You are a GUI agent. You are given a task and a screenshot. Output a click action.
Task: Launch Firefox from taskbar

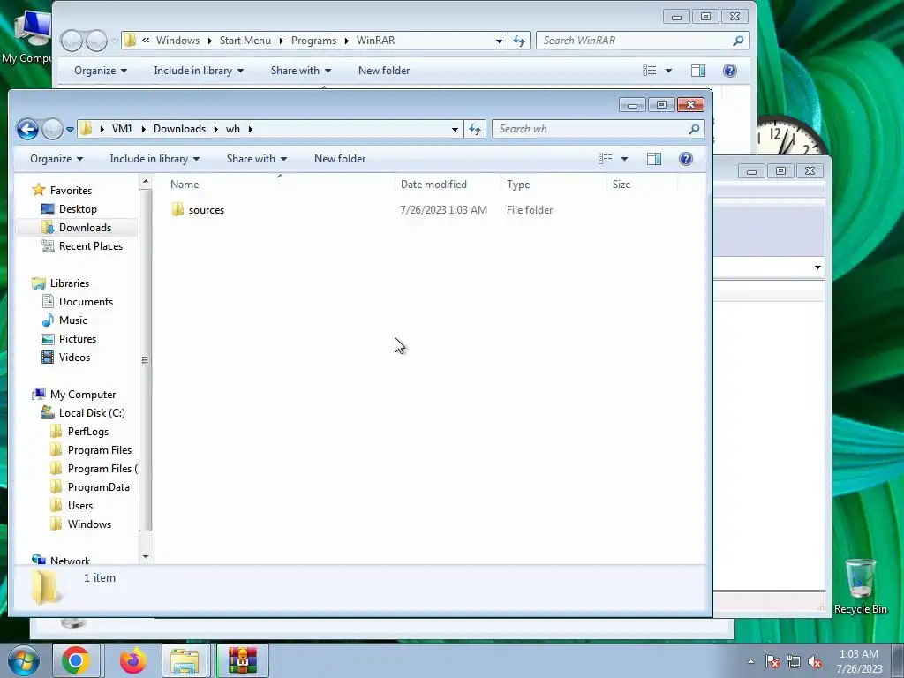click(x=132, y=660)
